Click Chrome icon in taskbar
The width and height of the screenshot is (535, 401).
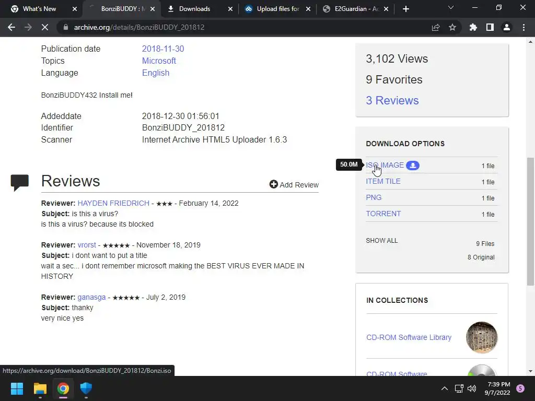pyautogui.click(x=63, y=388)
